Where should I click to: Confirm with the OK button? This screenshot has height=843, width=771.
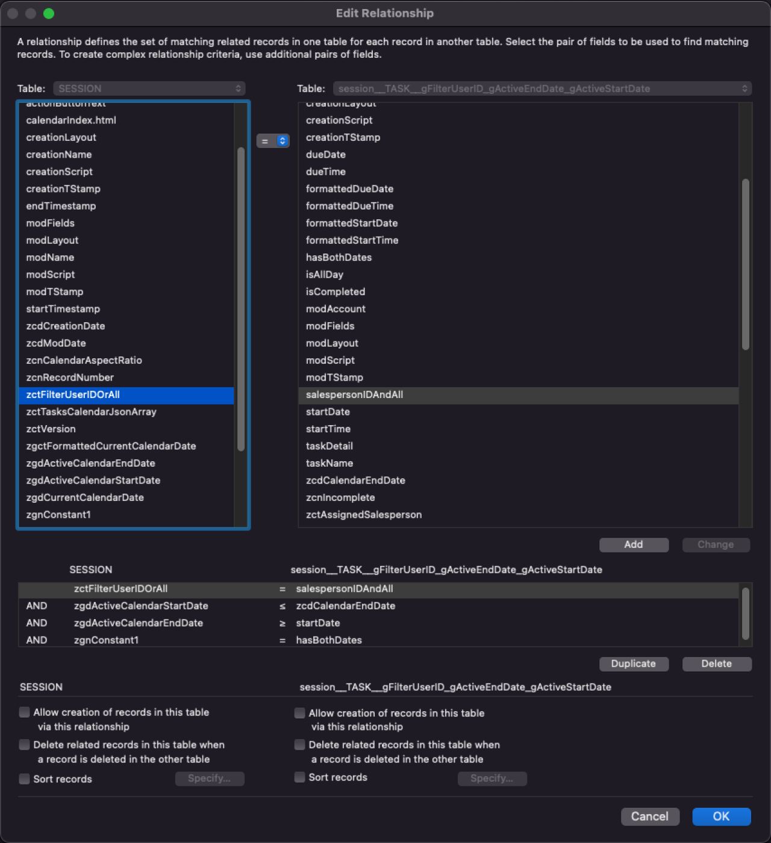click(x=722, y=817)
